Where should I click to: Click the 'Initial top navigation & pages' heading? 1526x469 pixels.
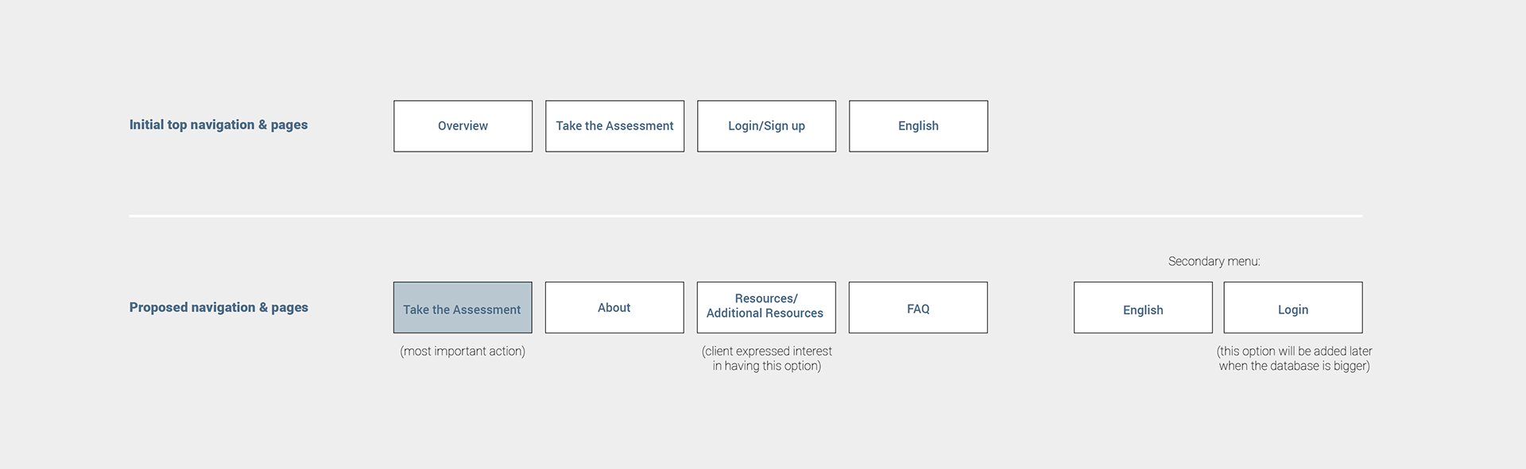[219, 125]
